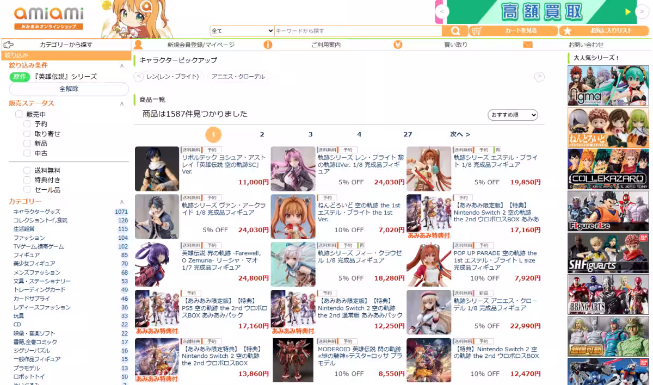Go to results page 27

click(x=408, y=134)
